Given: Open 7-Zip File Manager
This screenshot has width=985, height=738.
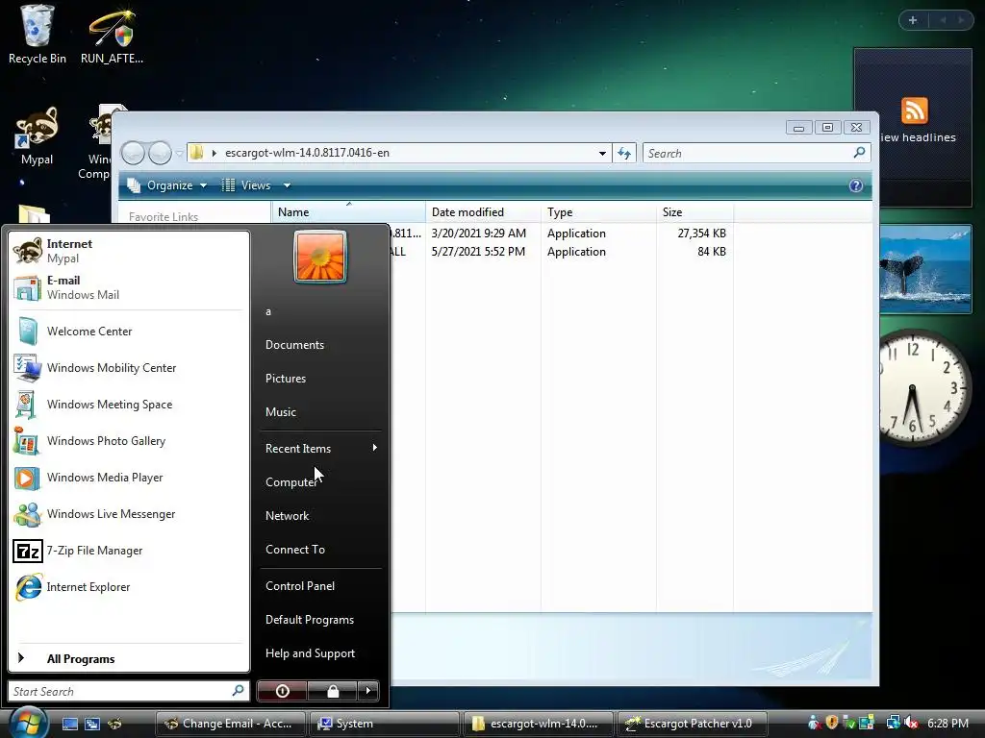Looking at the screenshot, I should (x=129, y=551).
